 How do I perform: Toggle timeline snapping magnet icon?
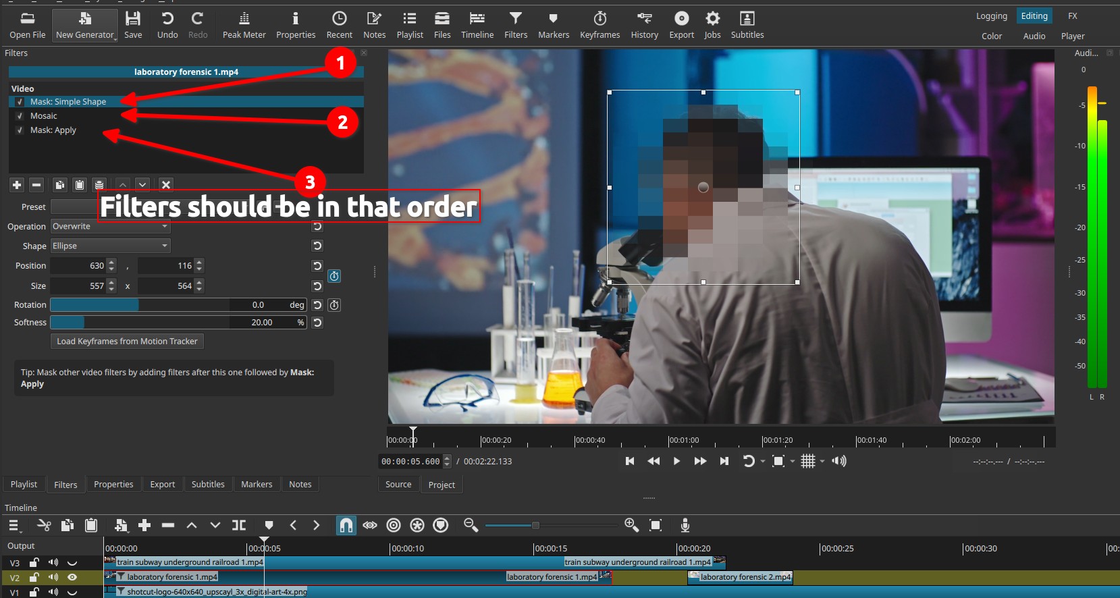pos(346,525)
